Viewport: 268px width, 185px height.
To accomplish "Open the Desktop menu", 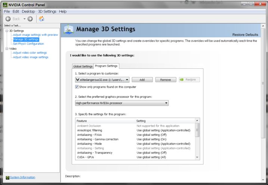I will [x=28, y=12].
